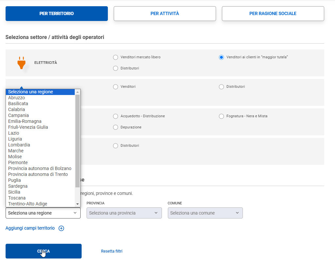Open the Seleziona una provincia dropdown

tap(124, 213)
